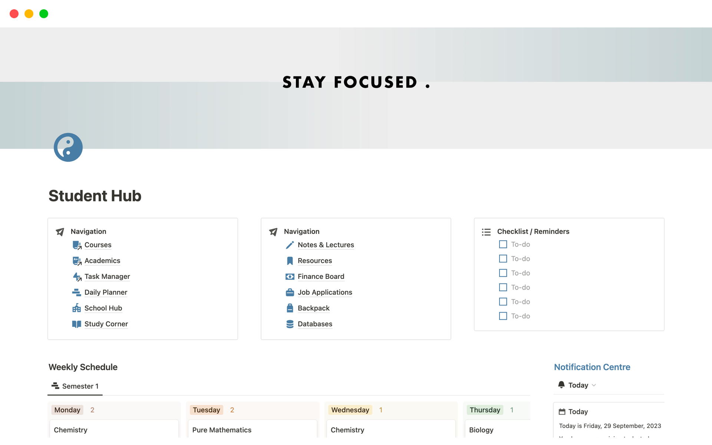Switch to the Semester 1 tab

pos(75,386)
